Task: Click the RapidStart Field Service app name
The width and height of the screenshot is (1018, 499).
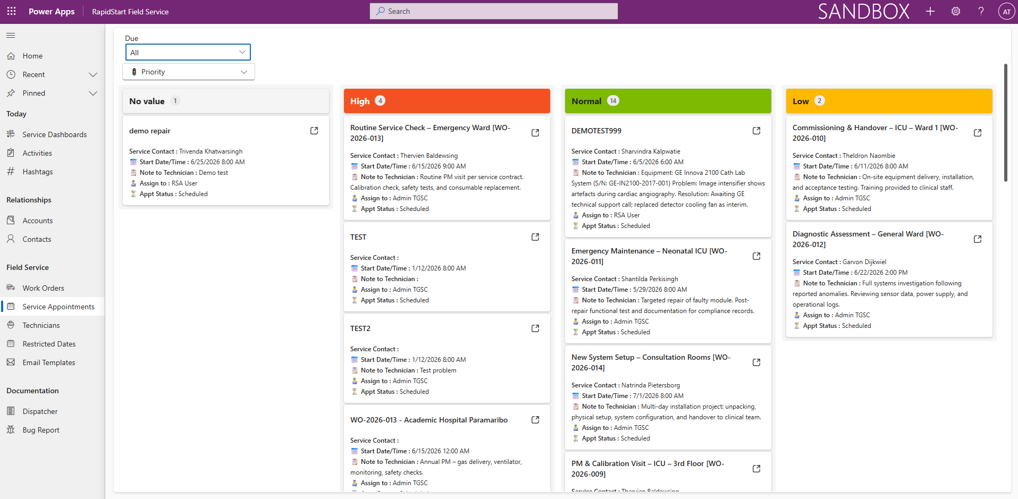Action: click(x=130, y=12)
